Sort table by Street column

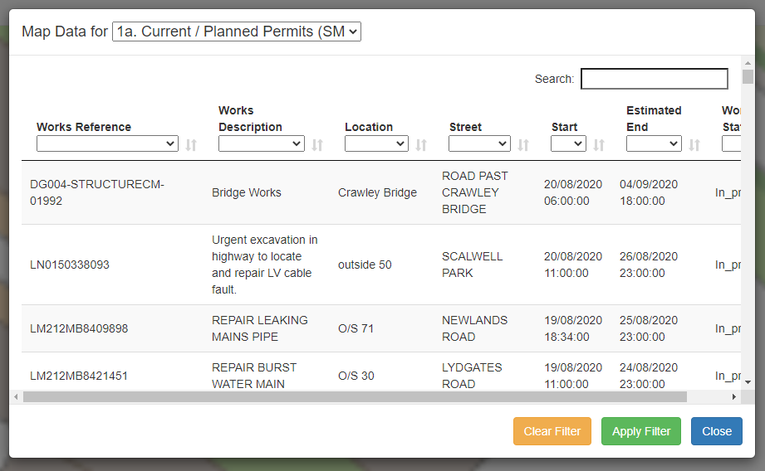pyautogui.click(x=523, y=144)
